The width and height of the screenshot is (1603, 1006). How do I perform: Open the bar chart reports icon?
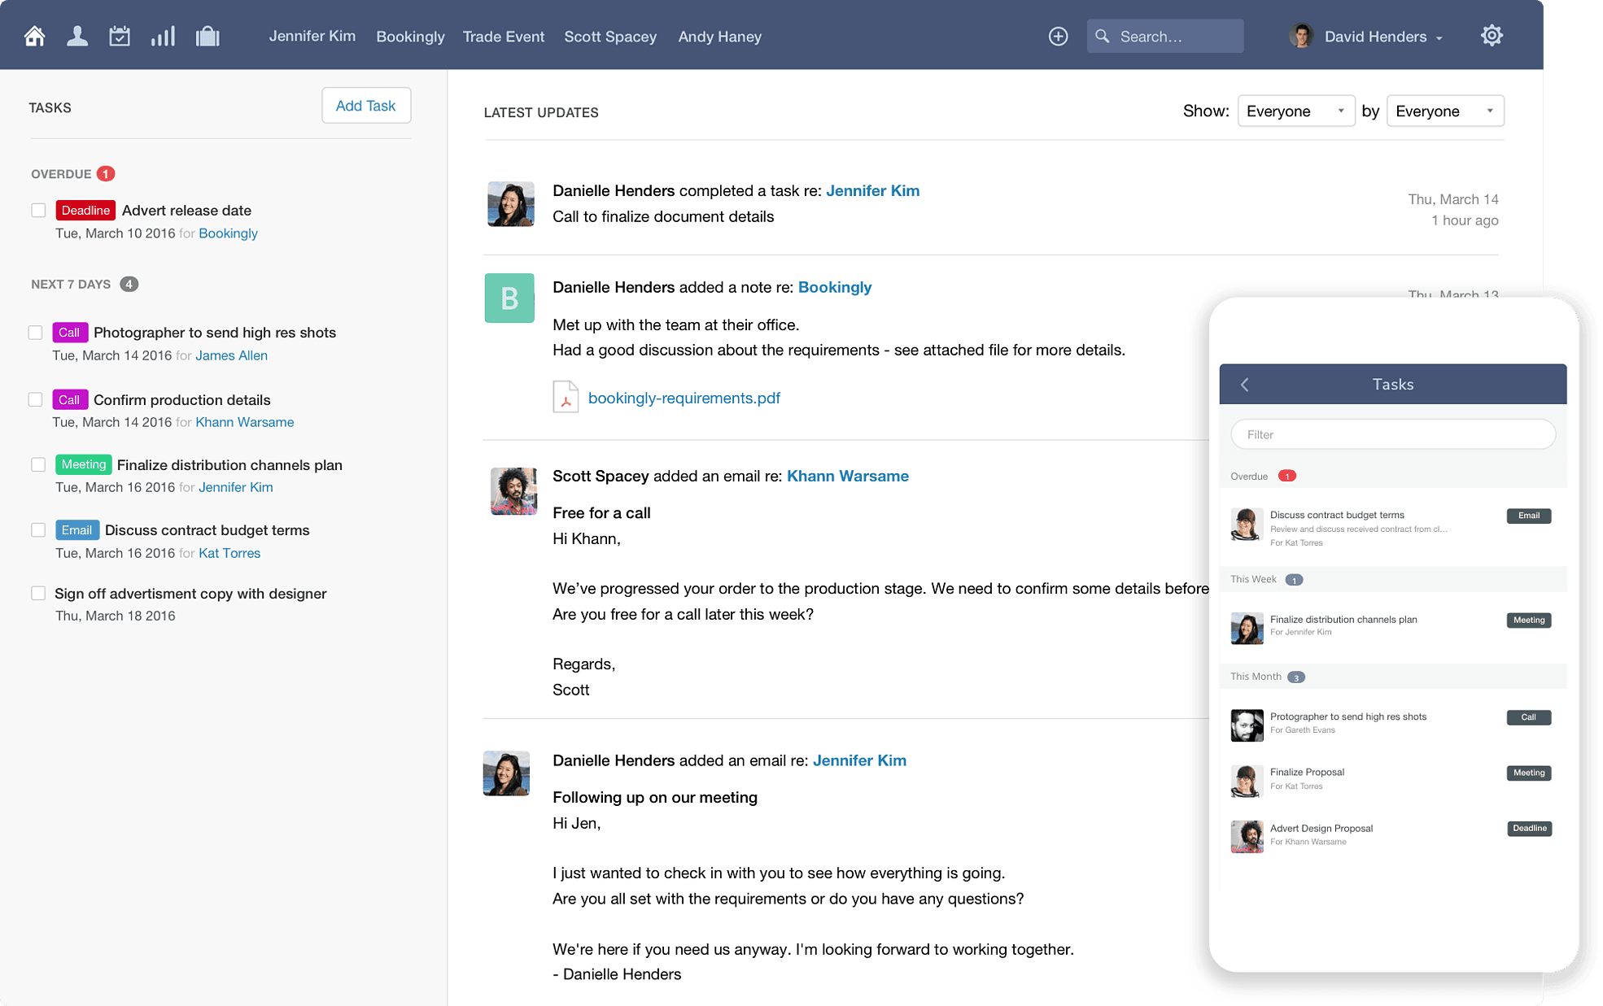coord(163,36)
